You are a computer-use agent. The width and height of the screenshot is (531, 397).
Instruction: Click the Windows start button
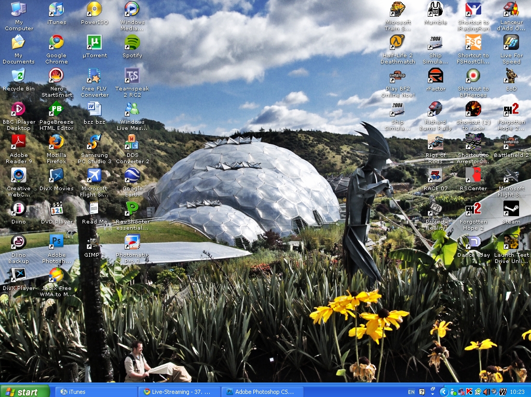coord(24,392)
